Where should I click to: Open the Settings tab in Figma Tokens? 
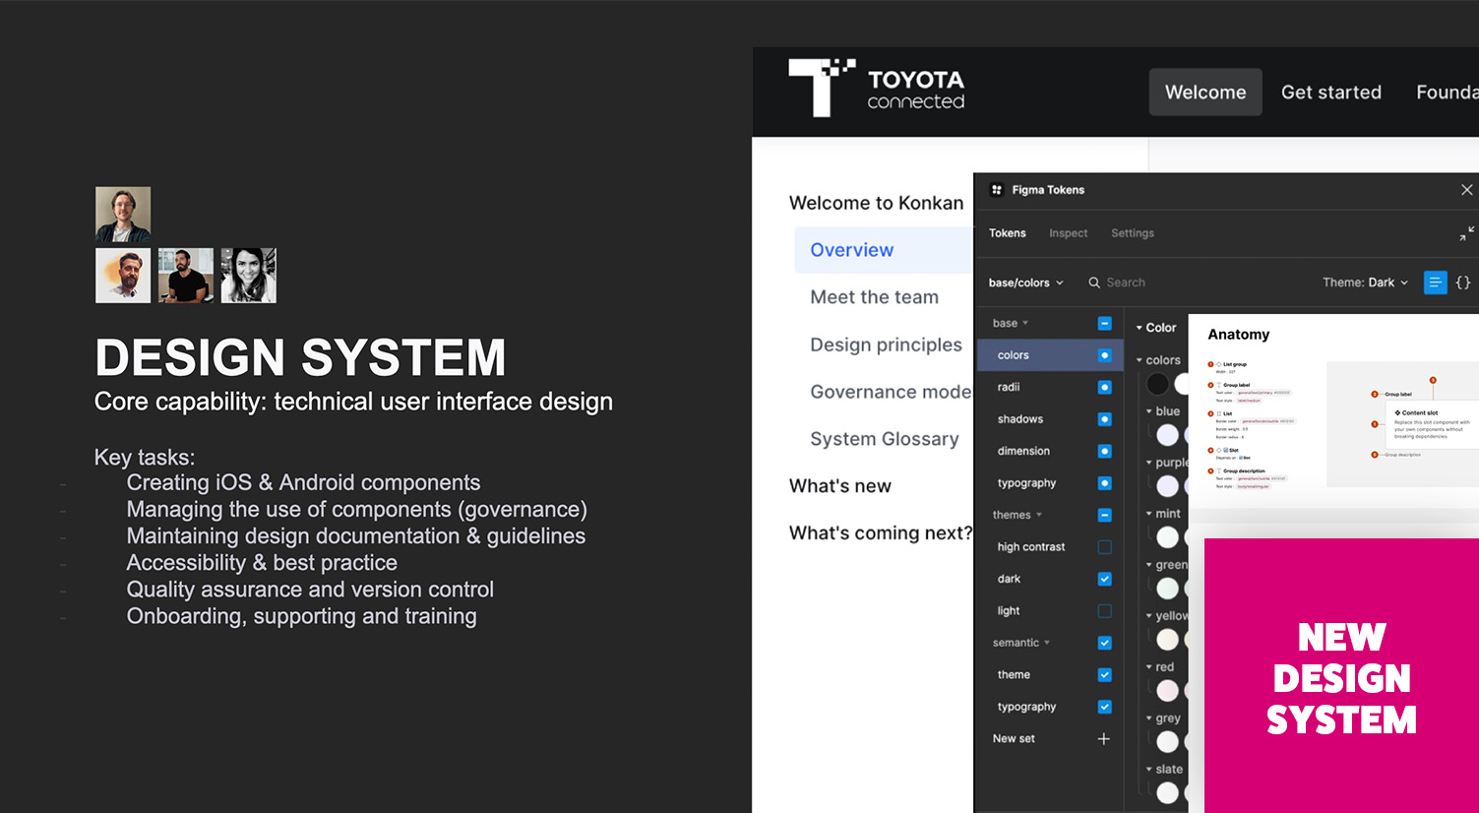(1132, 233)
